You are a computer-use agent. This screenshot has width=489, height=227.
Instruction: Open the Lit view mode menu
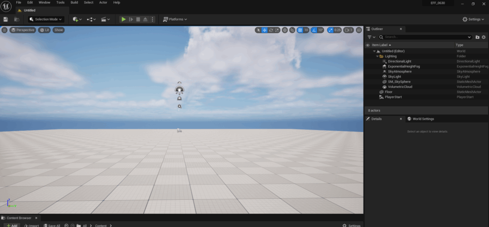(44, 30)
